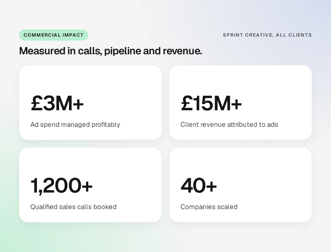
Task: Select the £15M+ figure
Action: [211, 103]
